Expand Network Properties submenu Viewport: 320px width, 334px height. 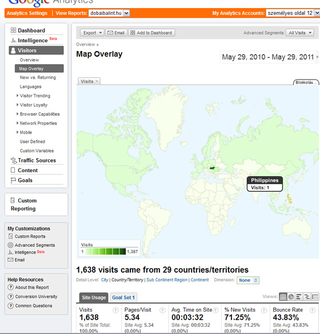(18, 123)
